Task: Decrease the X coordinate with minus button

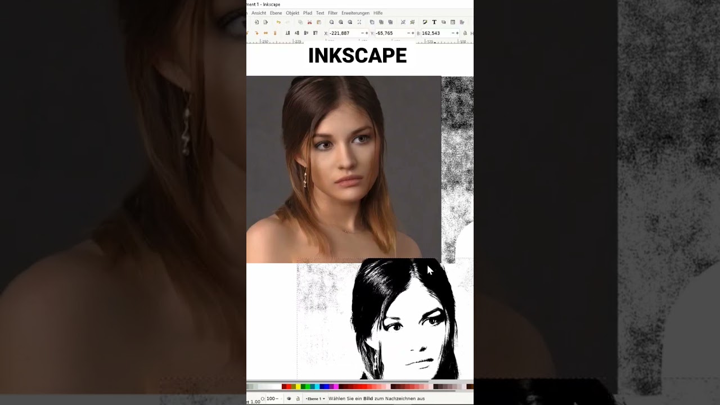Action: (363, 33)
